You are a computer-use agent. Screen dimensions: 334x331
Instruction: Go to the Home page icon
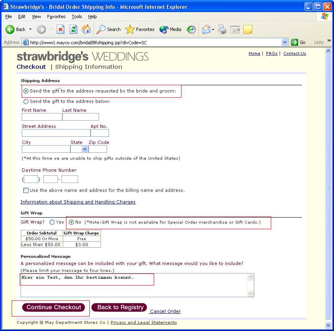(x=86, y=29)
